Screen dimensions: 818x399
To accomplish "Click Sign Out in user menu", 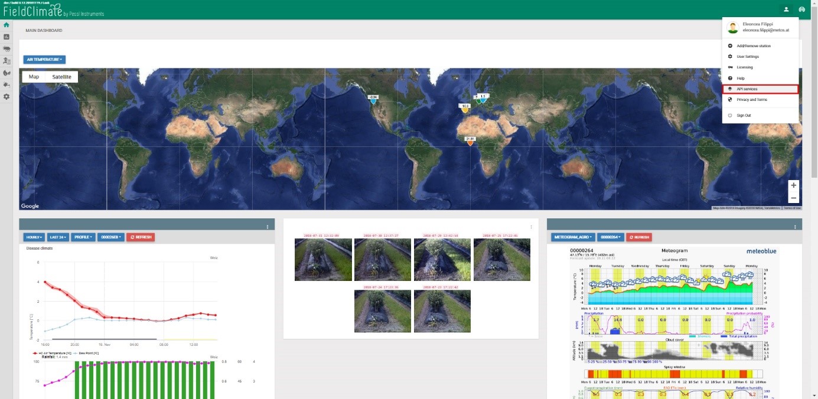I will click(744, 116).
